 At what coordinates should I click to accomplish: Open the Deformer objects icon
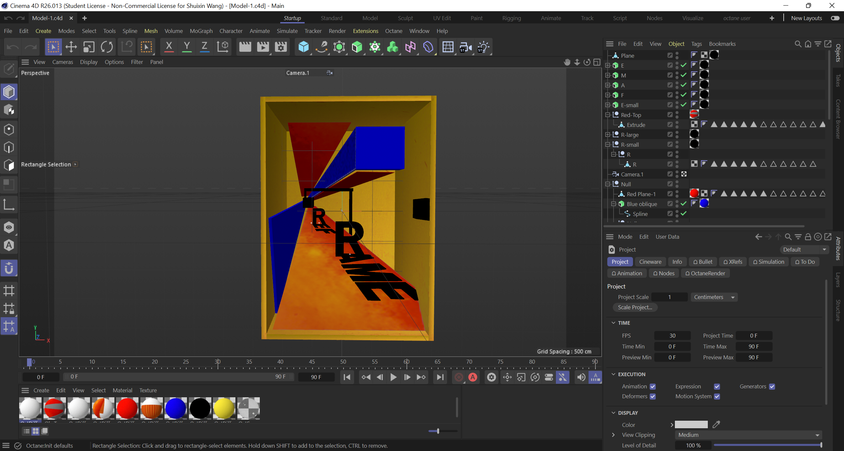tap(428, 47)
